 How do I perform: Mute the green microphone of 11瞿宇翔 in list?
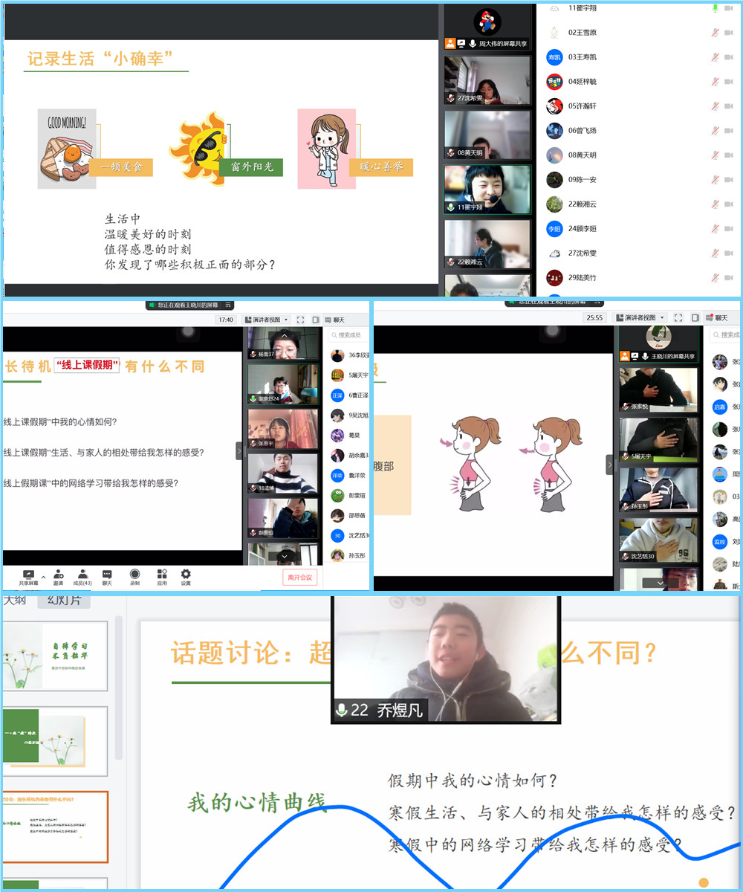click(715, 8)
